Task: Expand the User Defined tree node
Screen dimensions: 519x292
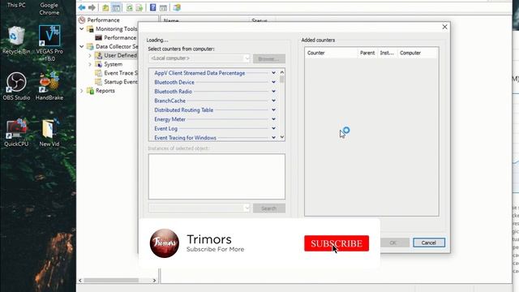Action: (90, 55)
